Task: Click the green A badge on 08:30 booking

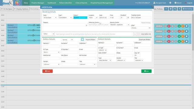Action: click(x=179, y=26)
